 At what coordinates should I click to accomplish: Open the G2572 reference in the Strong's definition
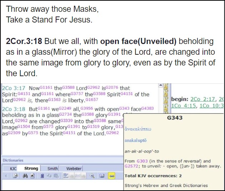coord(131,166)
